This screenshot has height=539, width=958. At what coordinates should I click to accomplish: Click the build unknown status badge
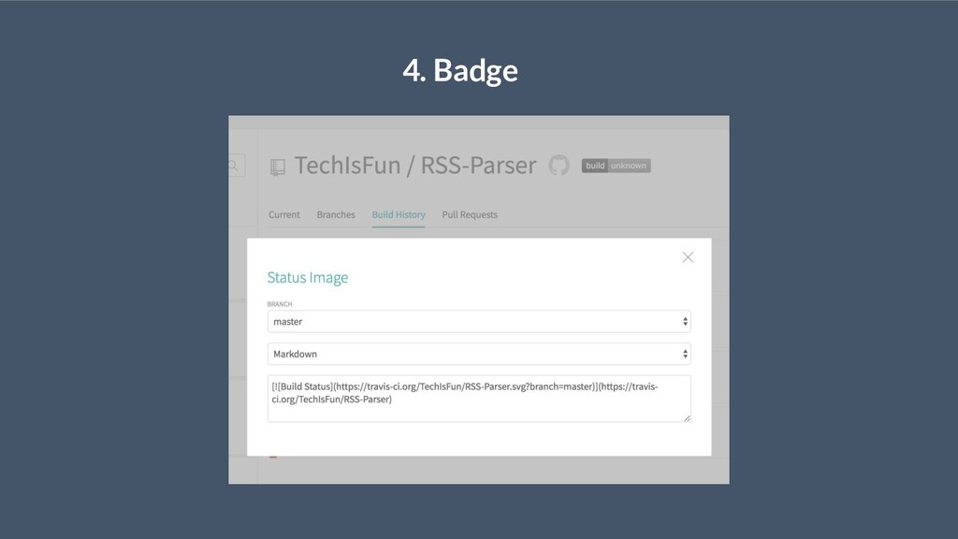616,166
